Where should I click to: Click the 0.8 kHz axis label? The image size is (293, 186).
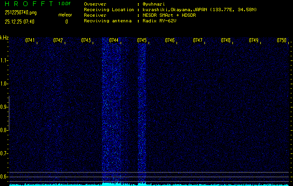coord(3,130)
